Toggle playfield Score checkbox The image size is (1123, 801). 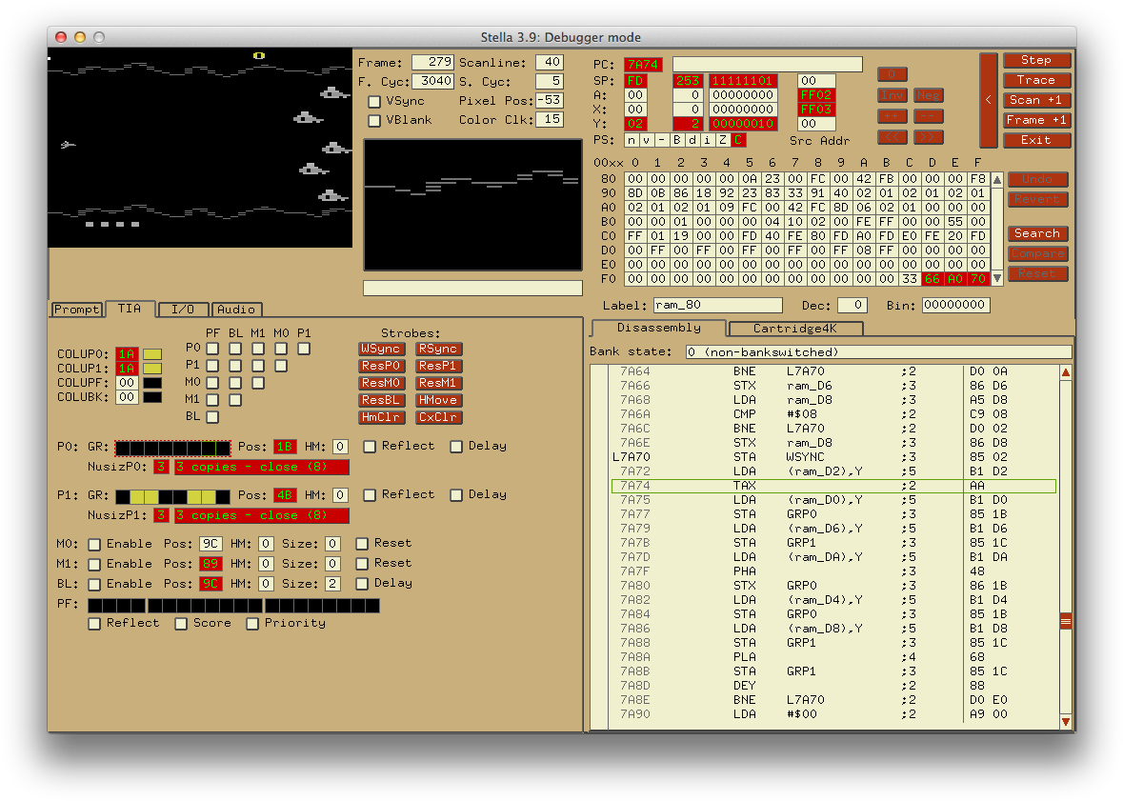coord(181,624)
